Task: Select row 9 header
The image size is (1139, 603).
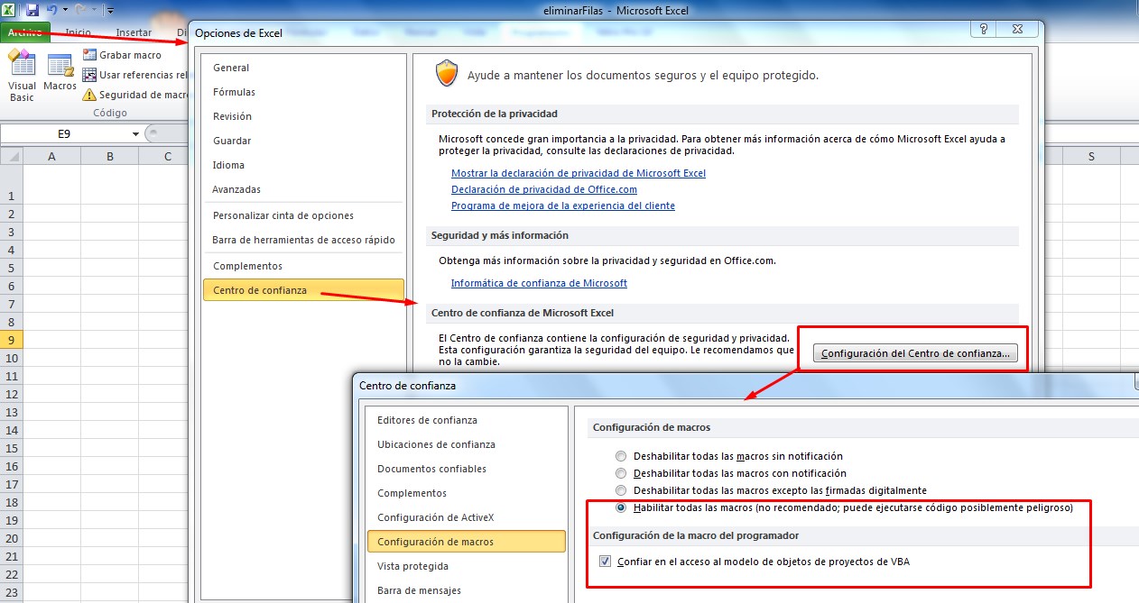Action: (x=11, y=340)
